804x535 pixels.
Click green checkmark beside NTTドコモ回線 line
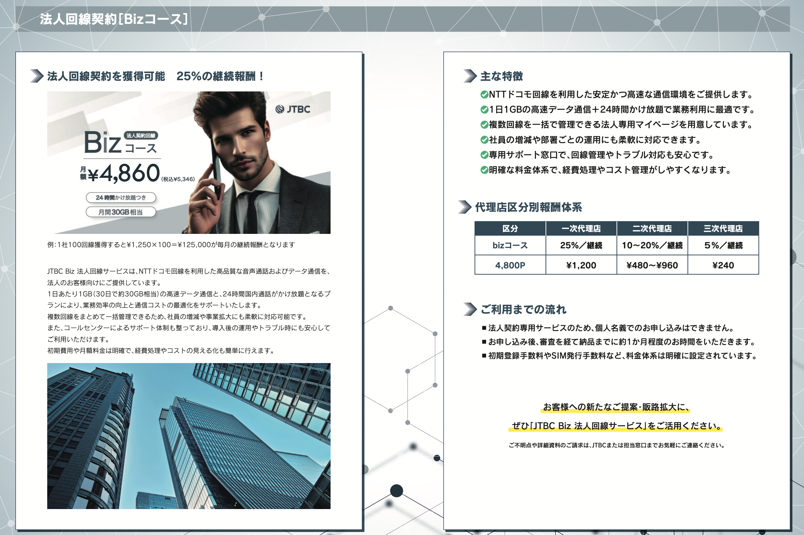coord(484,94)
